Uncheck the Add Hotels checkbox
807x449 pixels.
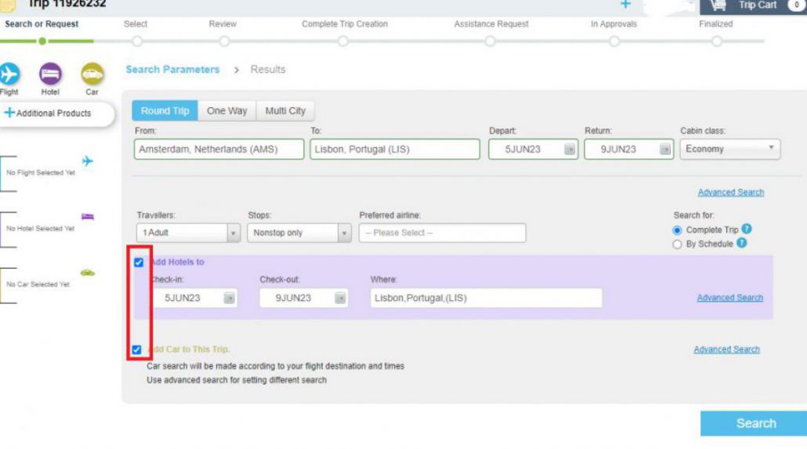pos(139,263)
